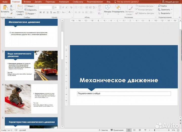Open the Layout (Макет) dropdown

point(30,6)
